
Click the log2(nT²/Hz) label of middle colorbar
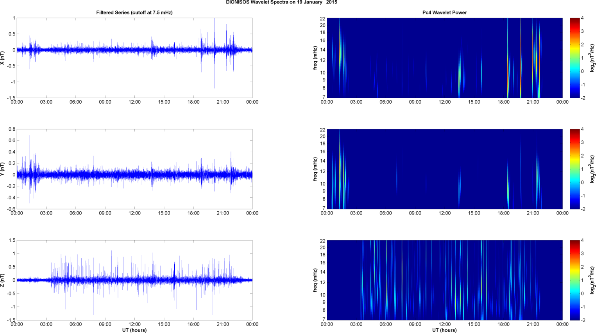pyautogui.click(x=592, y=169)
